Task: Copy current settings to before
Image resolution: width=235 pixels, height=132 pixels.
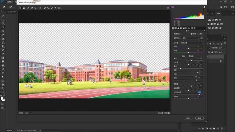Action: [x=166, y=113]
